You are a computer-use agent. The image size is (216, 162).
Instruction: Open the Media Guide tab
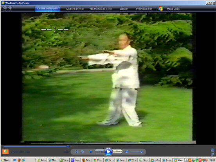173,9
